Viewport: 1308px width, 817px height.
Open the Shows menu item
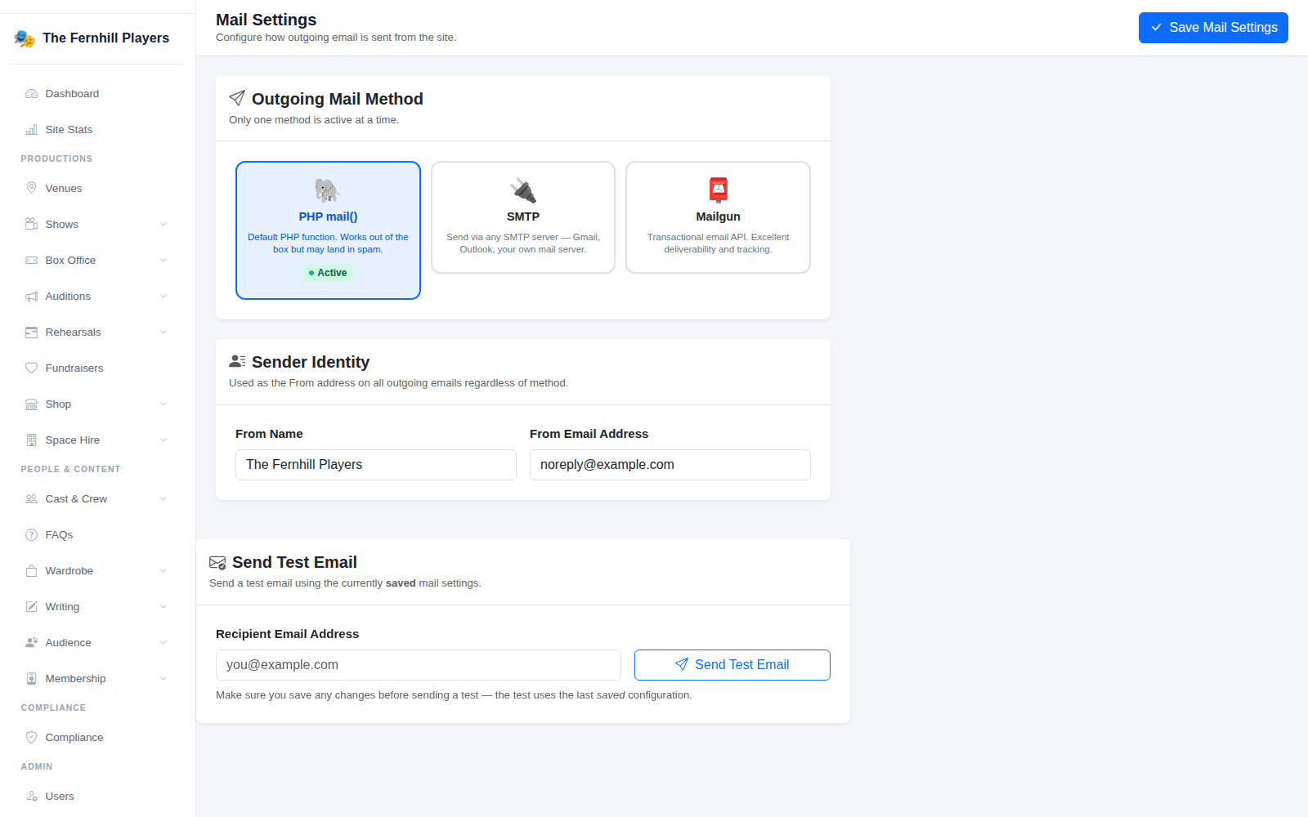click(x=97, y=225)
